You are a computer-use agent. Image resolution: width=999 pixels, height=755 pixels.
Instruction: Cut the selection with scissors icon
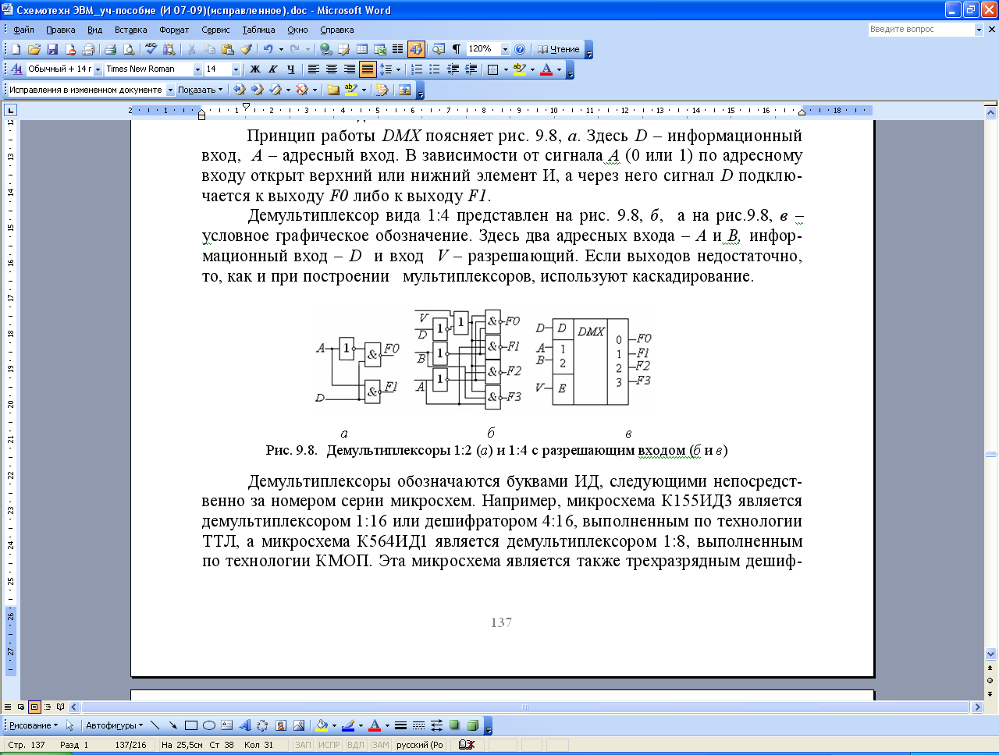[191, 49]
